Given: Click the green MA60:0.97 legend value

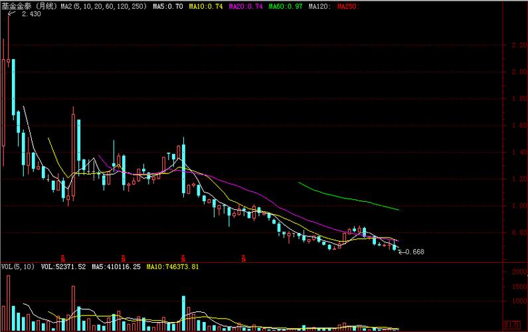Looking at the screenshot, I should point(284,5).
